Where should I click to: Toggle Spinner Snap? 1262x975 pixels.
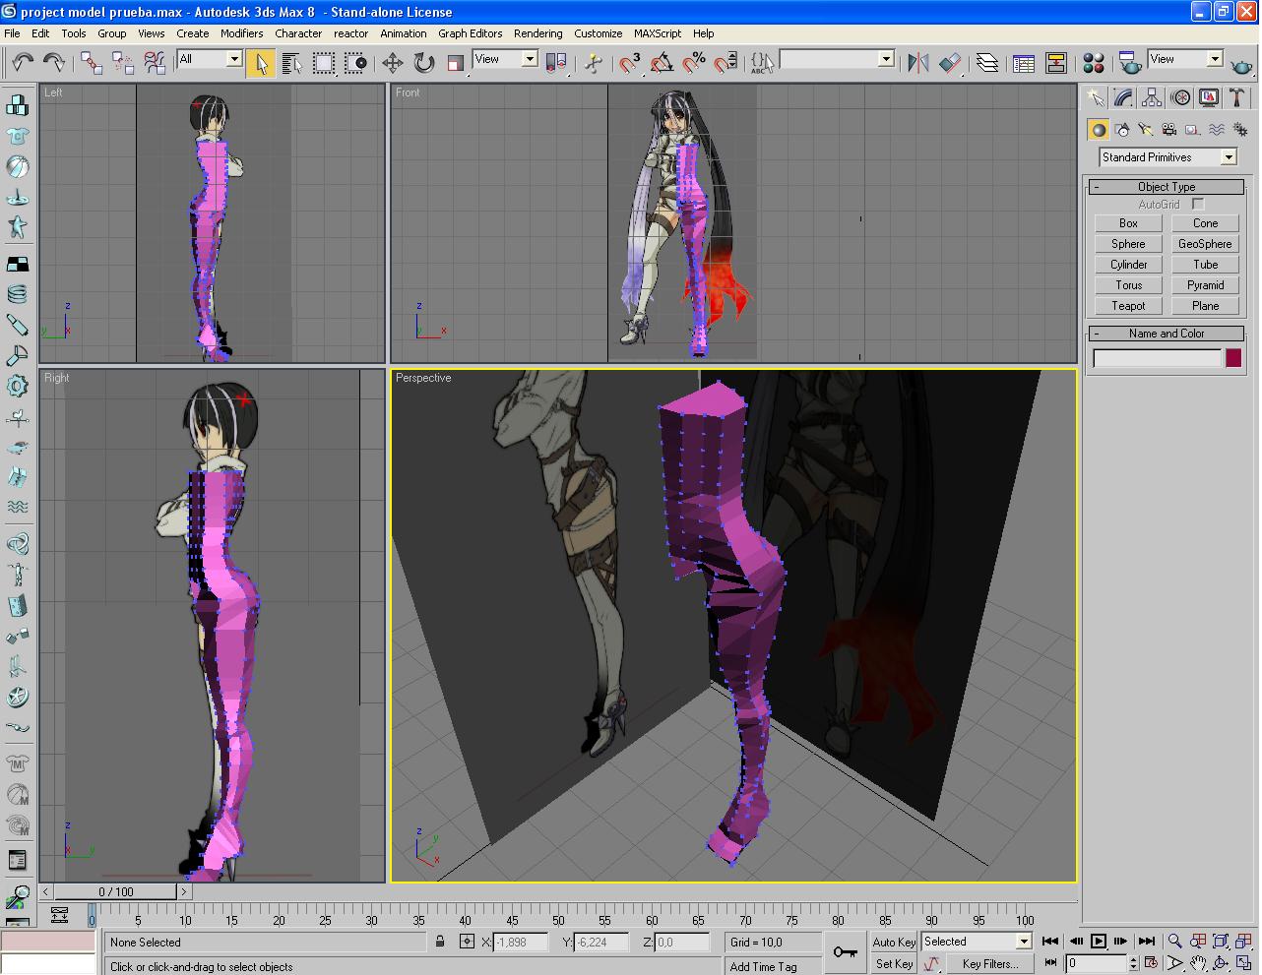[x=726, y=63]
